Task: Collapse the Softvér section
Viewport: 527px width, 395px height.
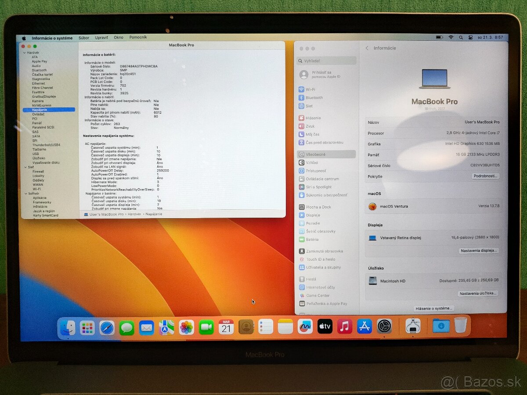Action: [25, 193]
